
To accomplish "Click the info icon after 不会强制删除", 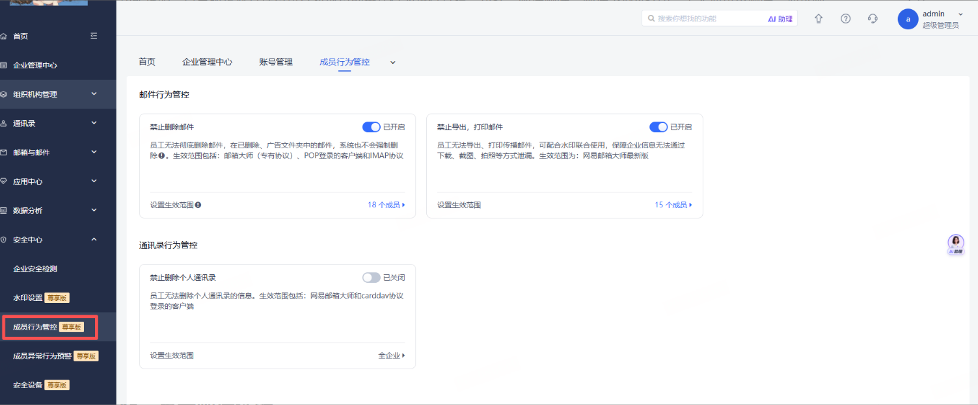I will click(161, 156).
